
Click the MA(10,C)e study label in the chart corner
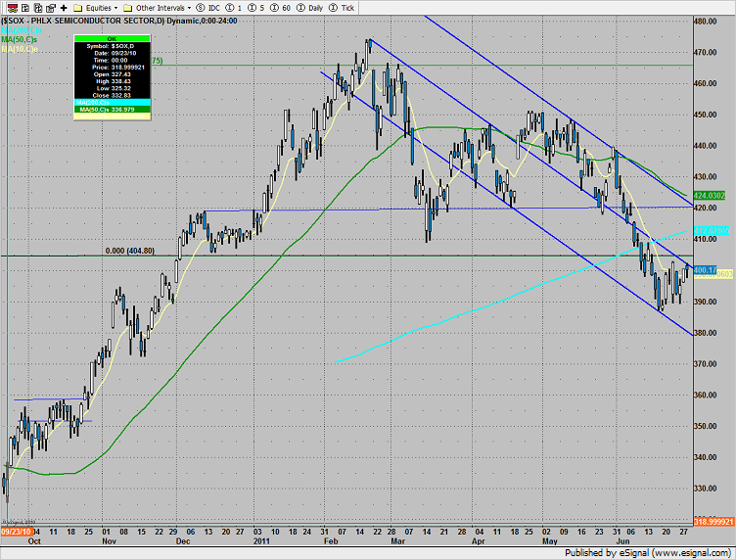(x=20, y=49)
